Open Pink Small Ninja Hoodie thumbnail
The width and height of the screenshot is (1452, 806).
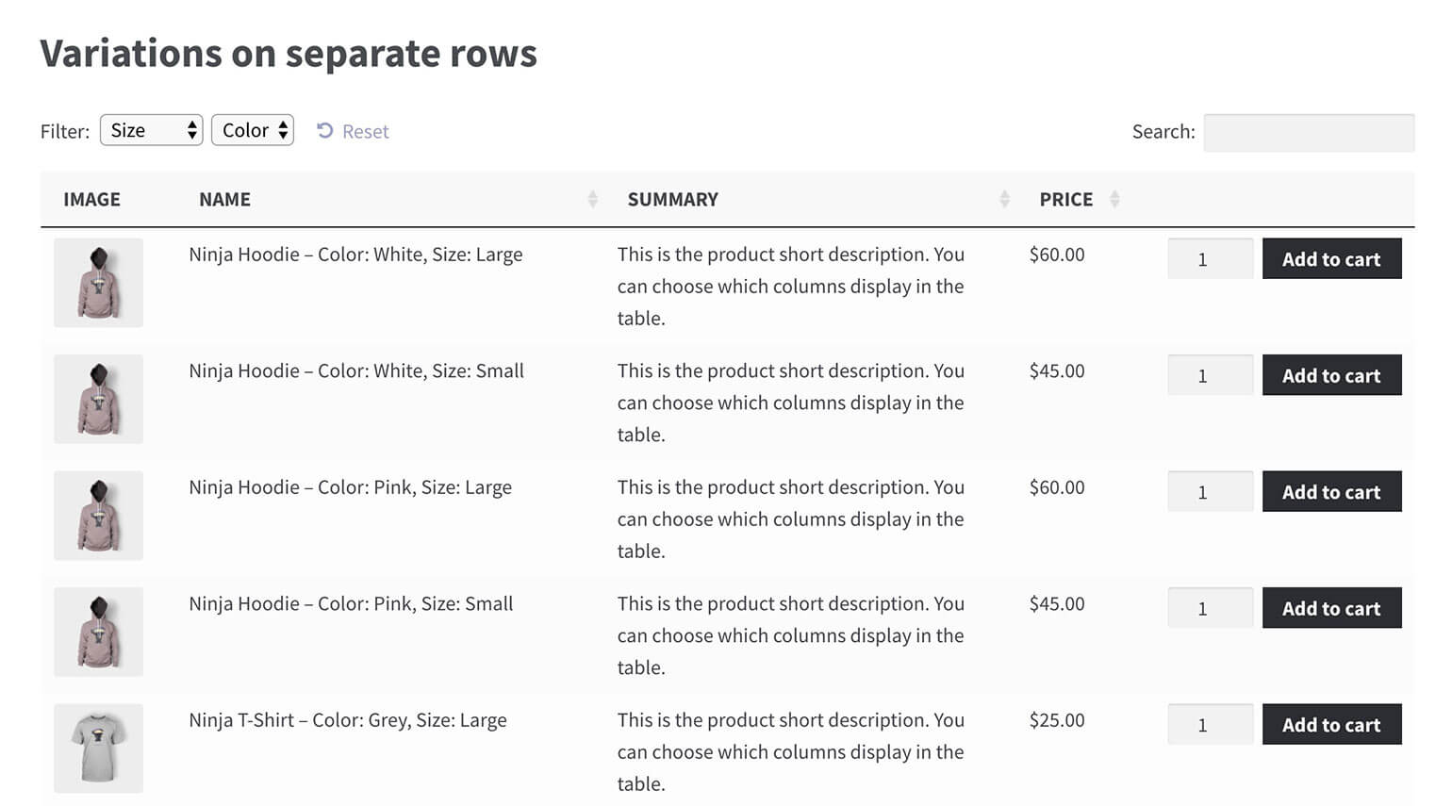click(99, 632)
